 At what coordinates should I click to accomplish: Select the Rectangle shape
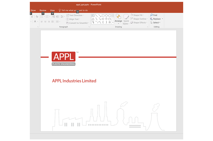pyautogui.click(x=103, y=16)
